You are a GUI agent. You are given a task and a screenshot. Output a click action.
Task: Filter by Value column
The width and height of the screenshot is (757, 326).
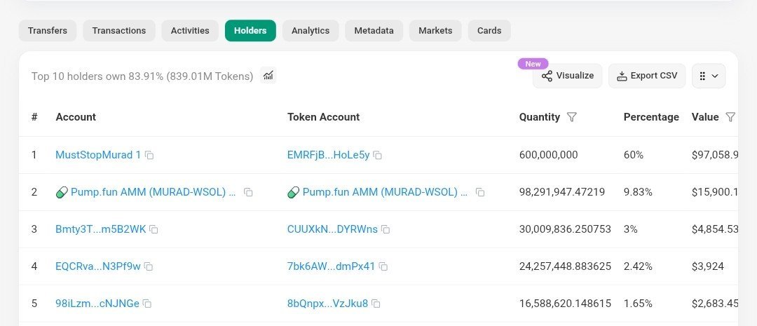[x=730, y=117]
